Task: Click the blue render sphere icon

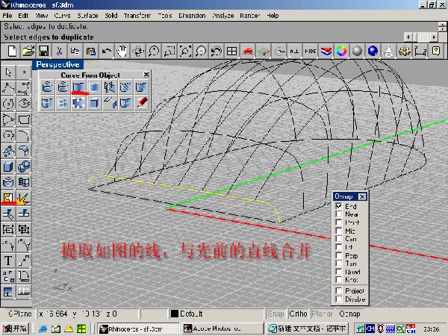Action: [373, 51]
